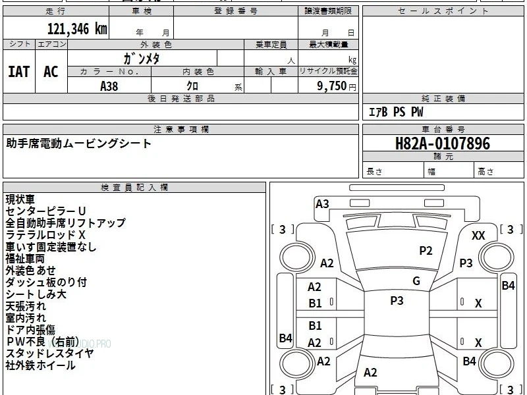Click the 社外鉄ホイール line

[40, 365]
